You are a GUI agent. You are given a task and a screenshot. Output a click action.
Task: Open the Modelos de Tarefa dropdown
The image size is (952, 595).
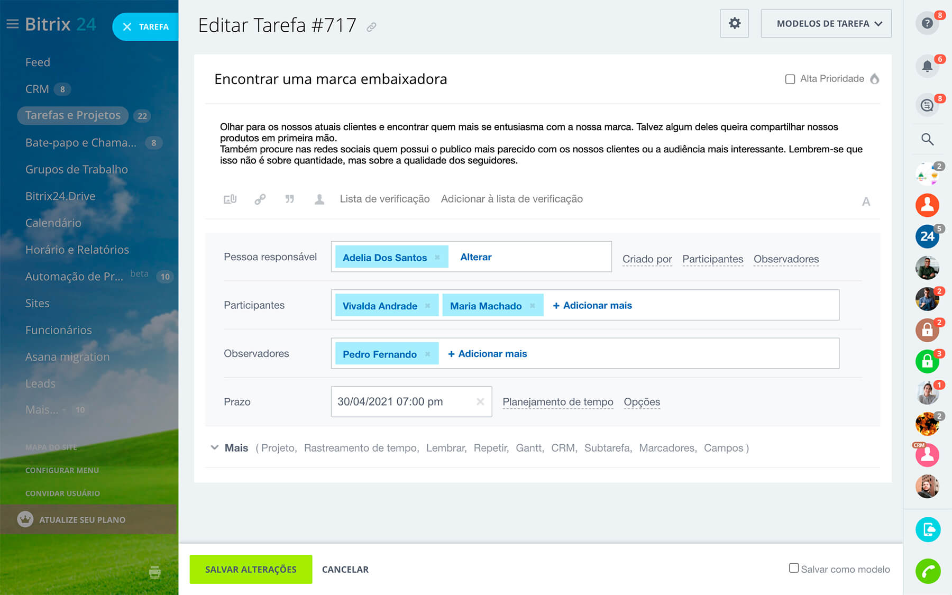click(826, 23)
